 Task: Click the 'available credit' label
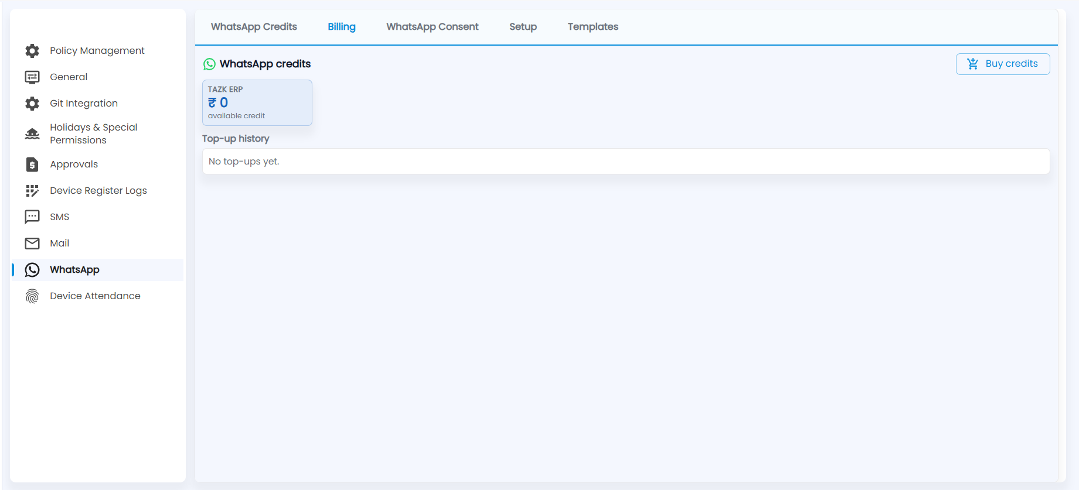(236, 116)
